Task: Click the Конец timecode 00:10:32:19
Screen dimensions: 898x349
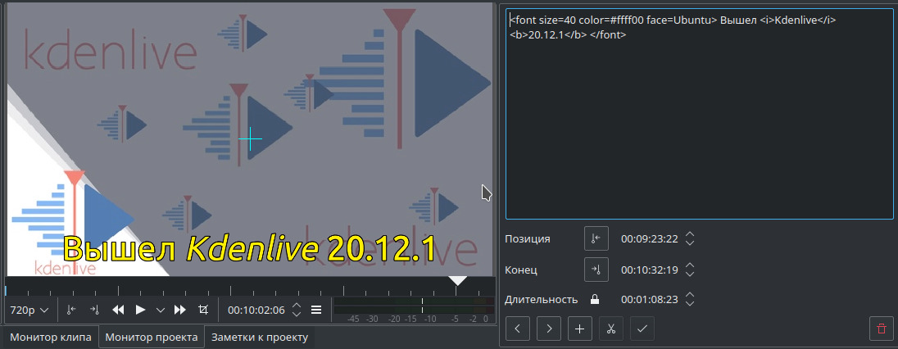Action: tap(650, 270)
